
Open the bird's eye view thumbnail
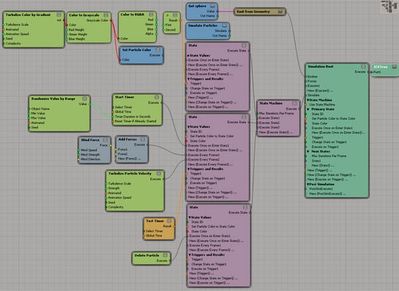click(x=389, y=7)
